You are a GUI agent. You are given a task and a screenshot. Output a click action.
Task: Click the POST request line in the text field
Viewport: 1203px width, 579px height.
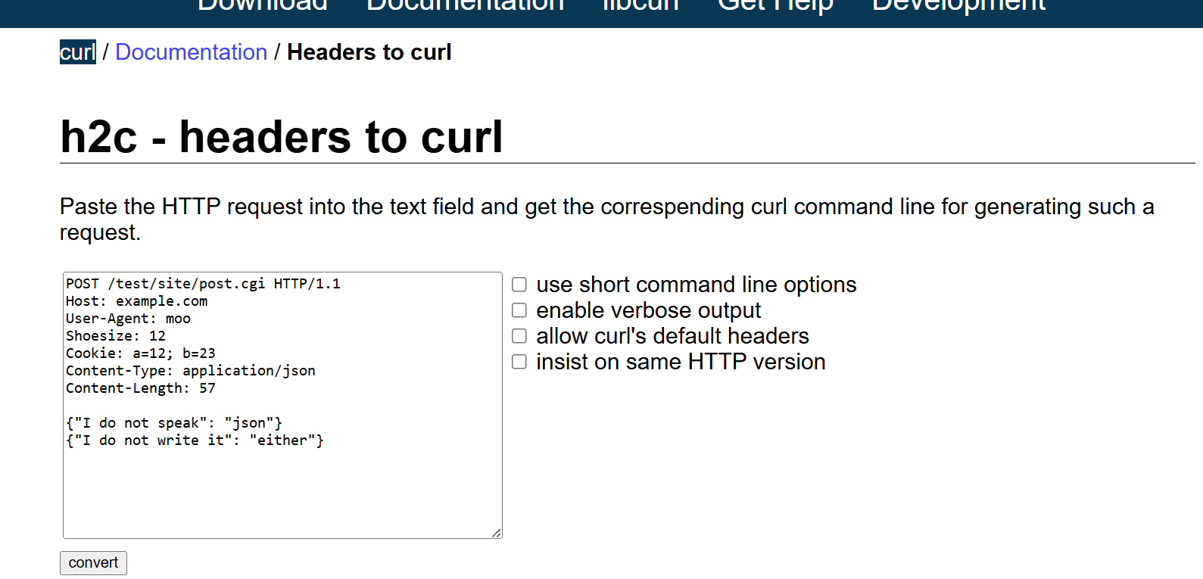click(x=203, y=284)
